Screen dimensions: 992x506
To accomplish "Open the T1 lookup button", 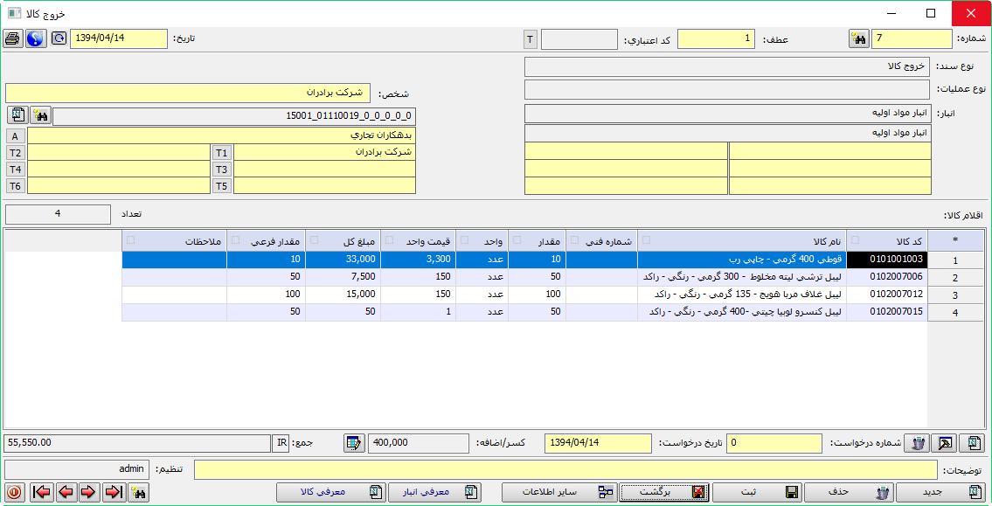I will pos(223,152).
